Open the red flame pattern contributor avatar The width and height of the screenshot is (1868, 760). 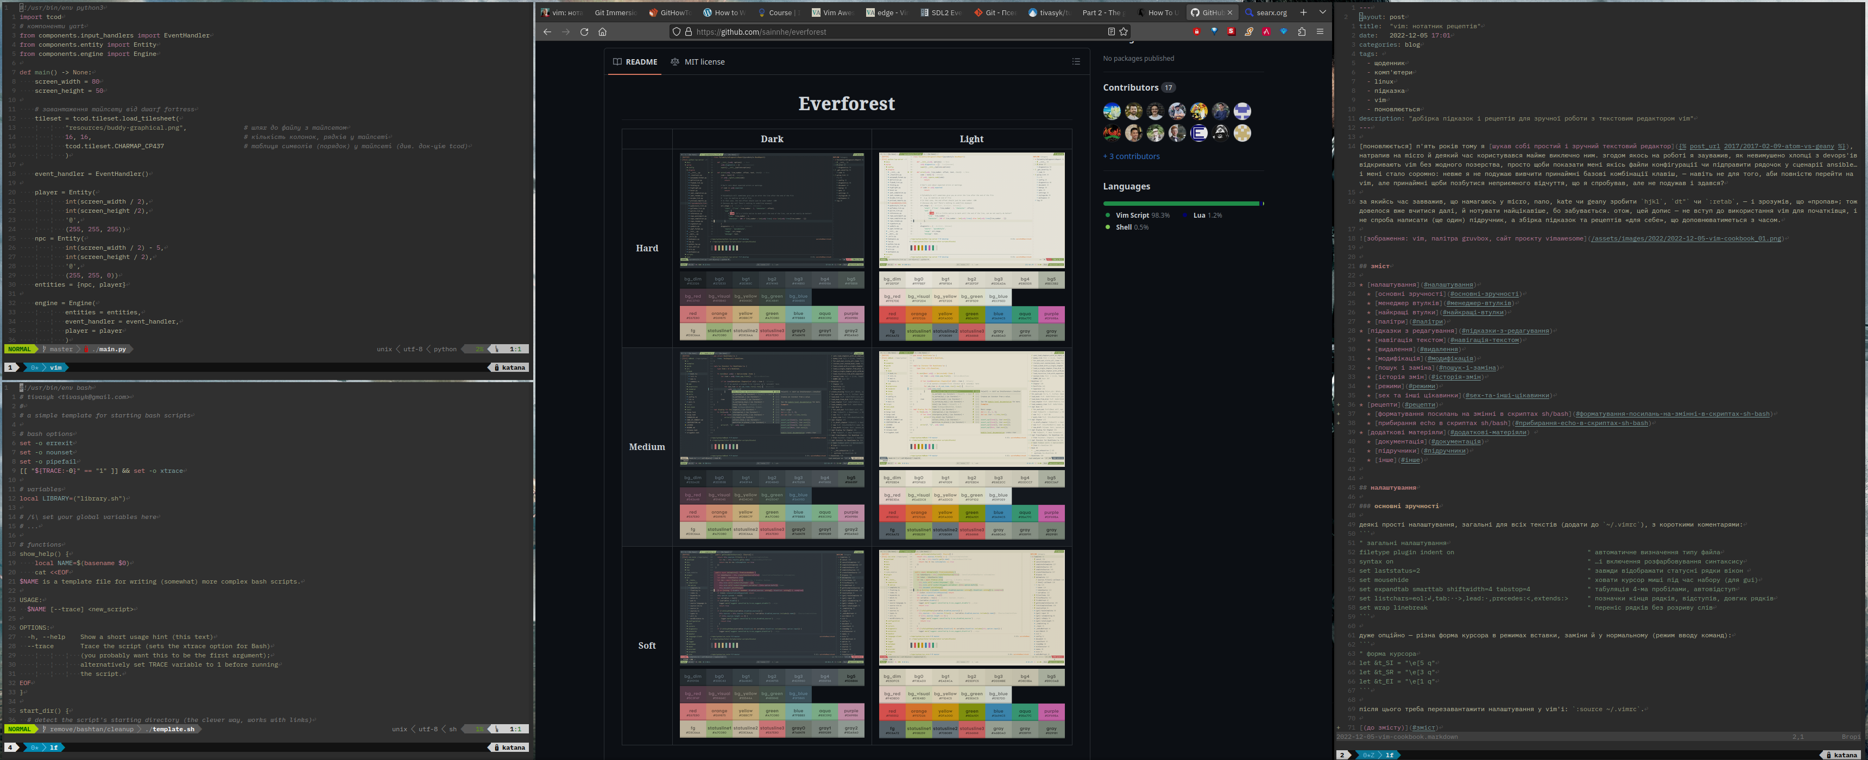(x=1112, y=132)
